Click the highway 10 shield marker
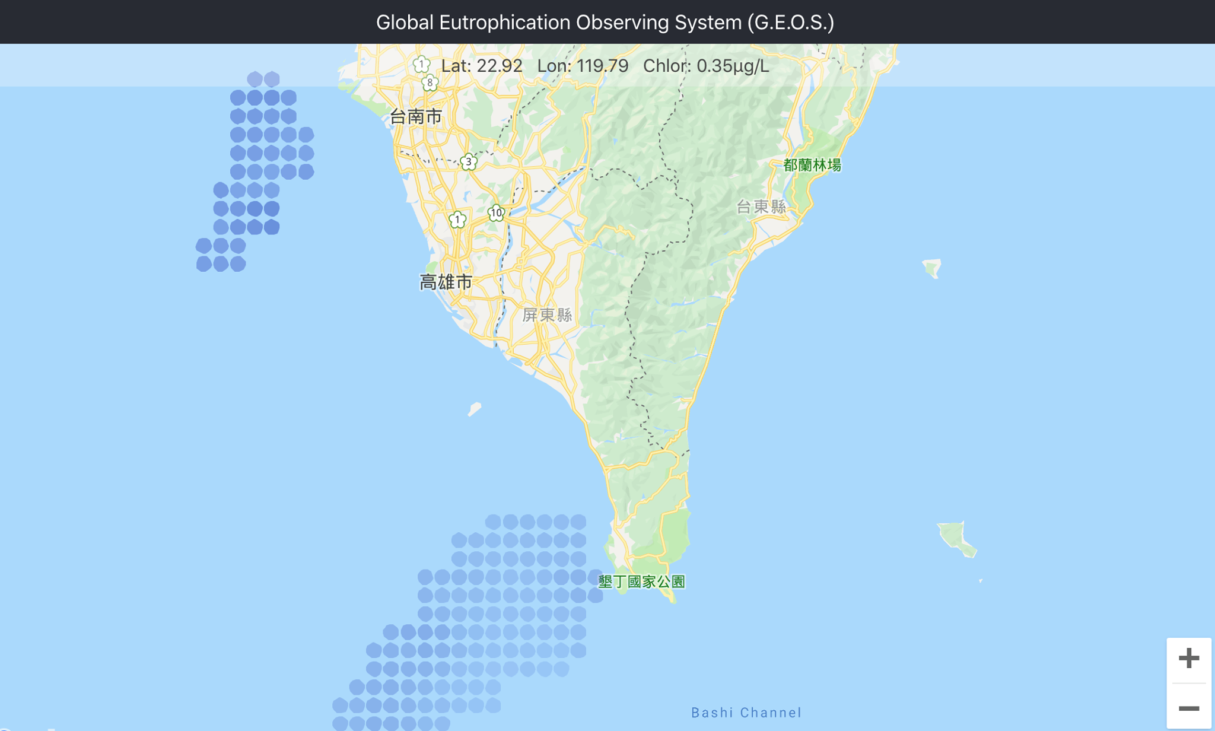 496,212
